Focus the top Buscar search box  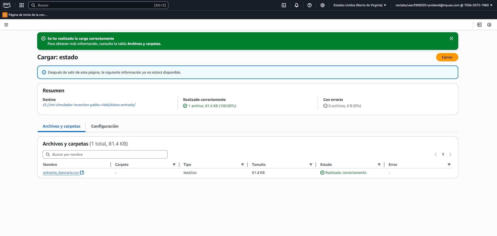click(98, 5)
